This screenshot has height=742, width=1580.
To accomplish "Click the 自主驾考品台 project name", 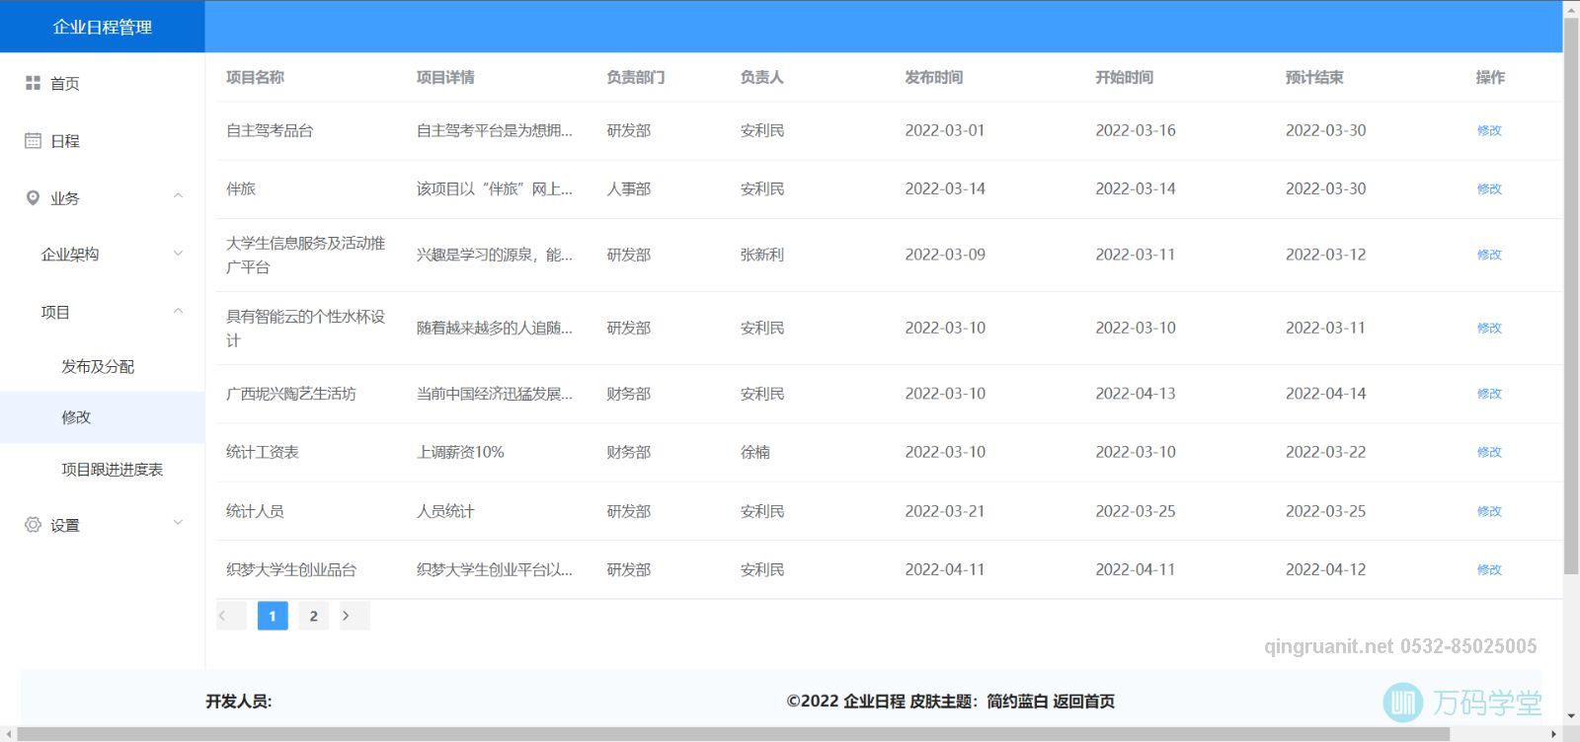I will (270, 130).
